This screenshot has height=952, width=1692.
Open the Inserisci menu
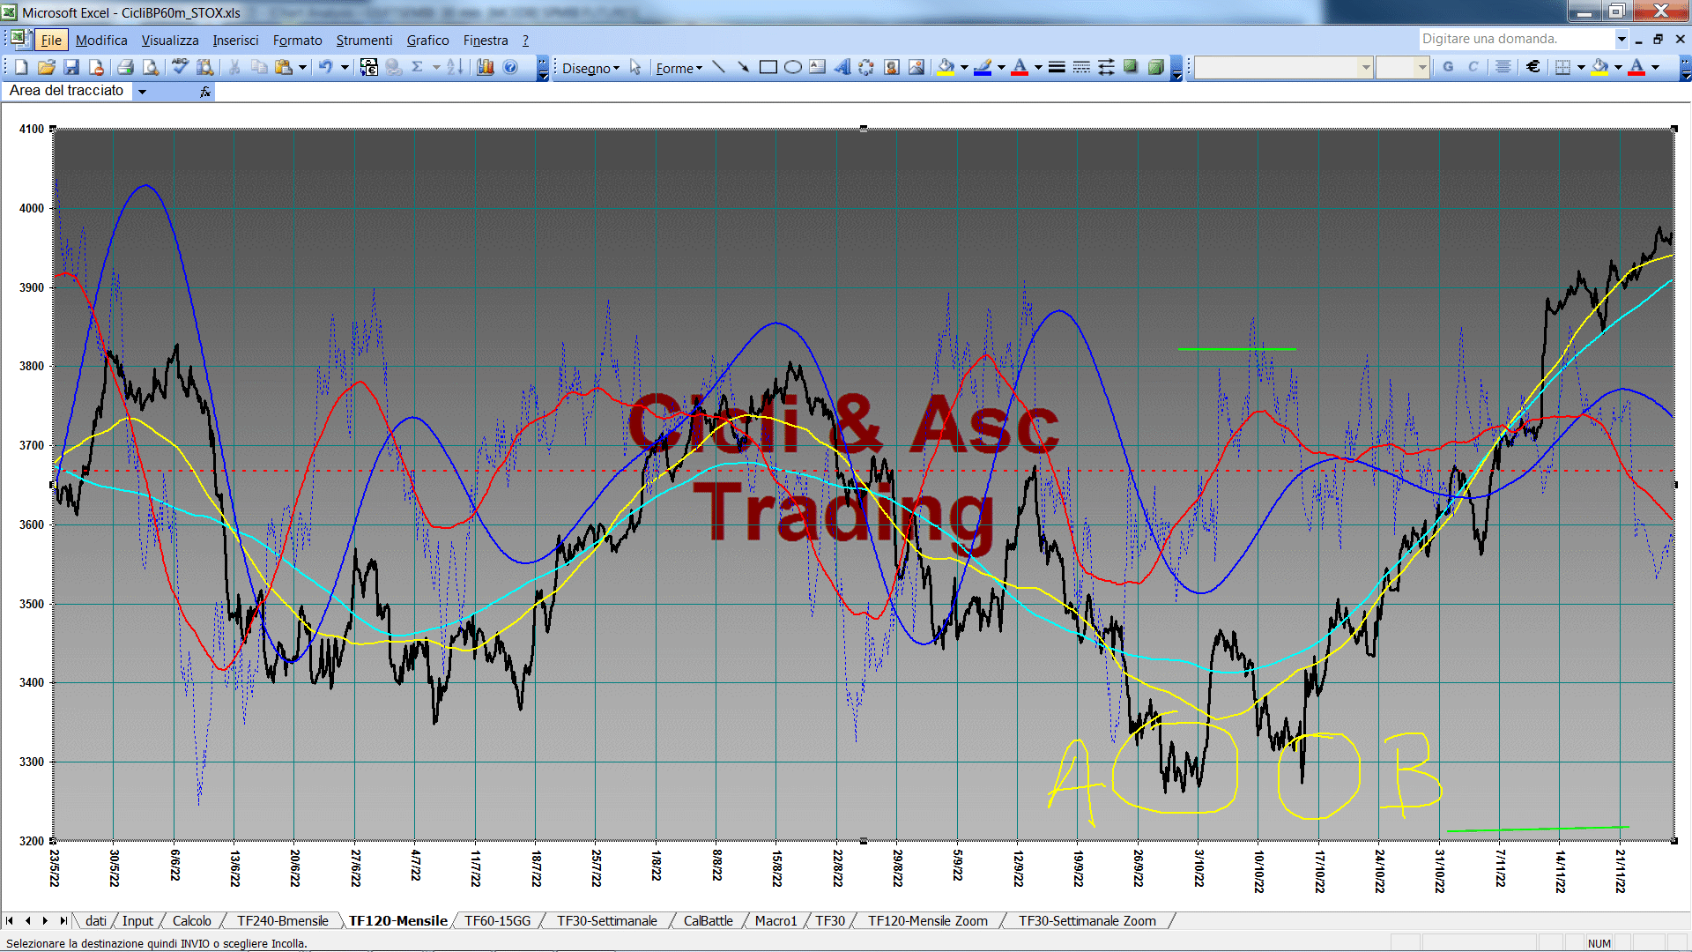[x=235, y=41]
